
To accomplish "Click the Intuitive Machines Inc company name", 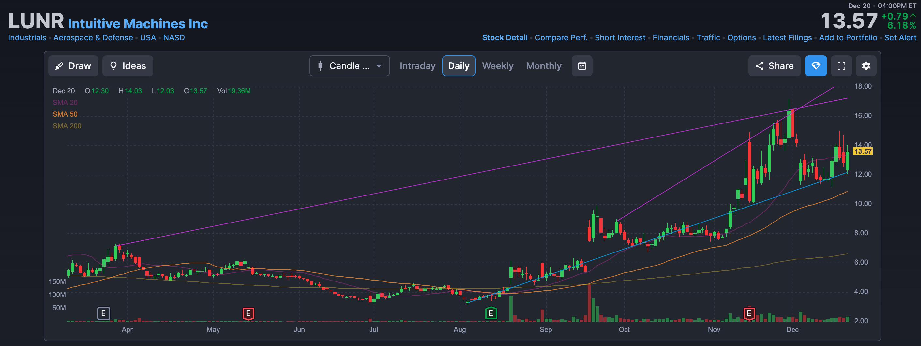I will [138, 23].
